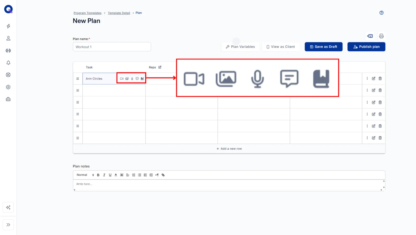
Task: Toggle underline in Plan notes
Action: (x=110, y=175)
